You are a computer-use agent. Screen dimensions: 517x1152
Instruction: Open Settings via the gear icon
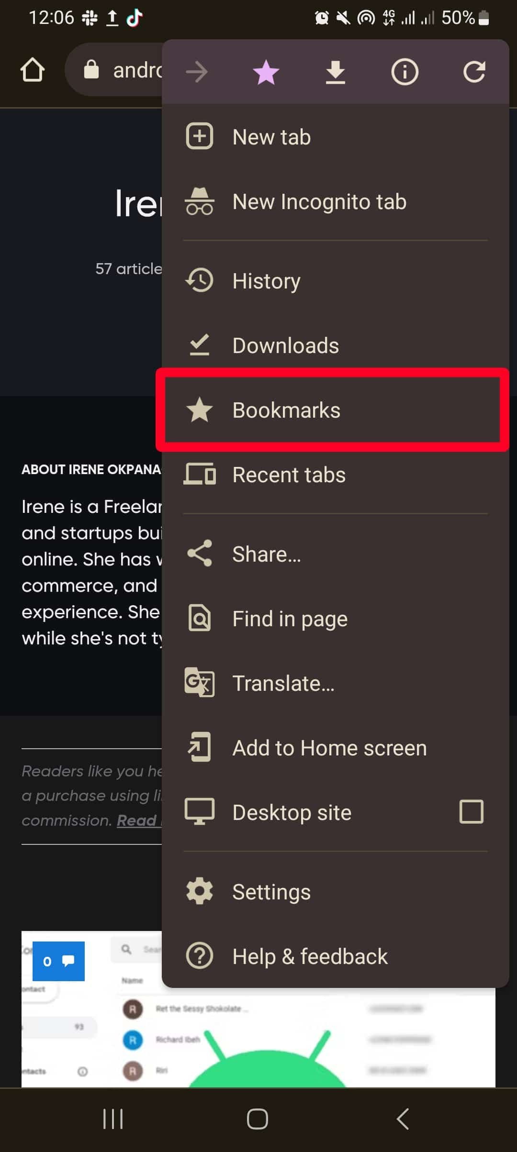pos(200,891)
